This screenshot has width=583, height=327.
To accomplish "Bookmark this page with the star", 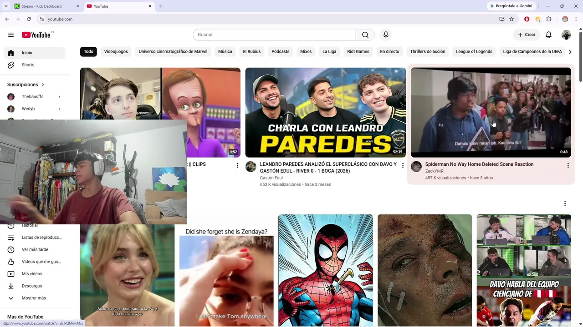I will click(x=511, y=19).
